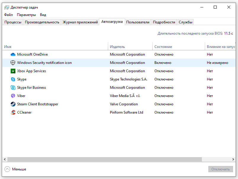Sort by Влияние на запуск column header
238x179 pixels.
coord(220,46)
